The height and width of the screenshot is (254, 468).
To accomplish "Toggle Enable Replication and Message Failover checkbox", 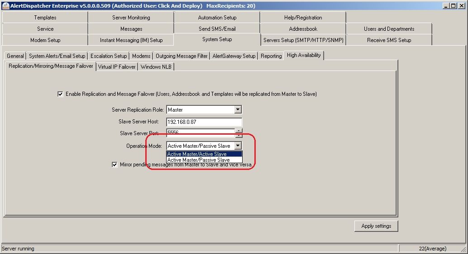I will point(60,94).
